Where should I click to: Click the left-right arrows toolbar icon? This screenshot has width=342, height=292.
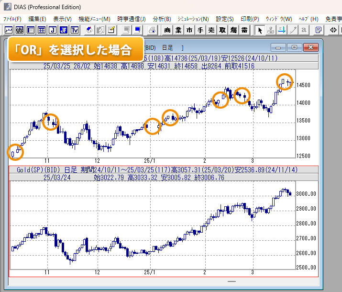(x=333, y=30)
